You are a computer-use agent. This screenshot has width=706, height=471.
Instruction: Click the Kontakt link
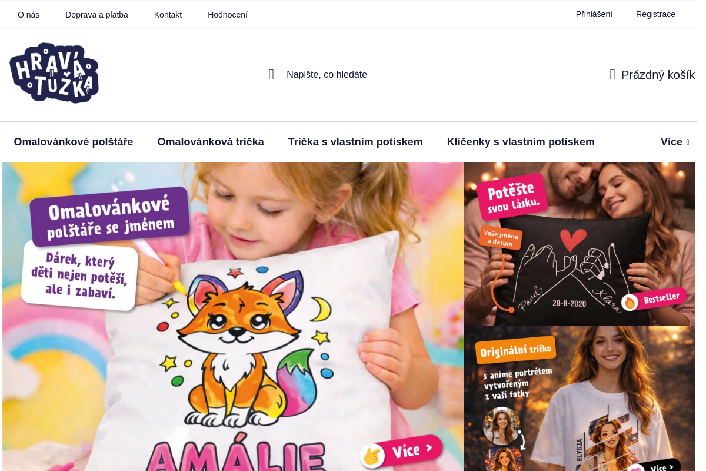click(x=168, y=15)
